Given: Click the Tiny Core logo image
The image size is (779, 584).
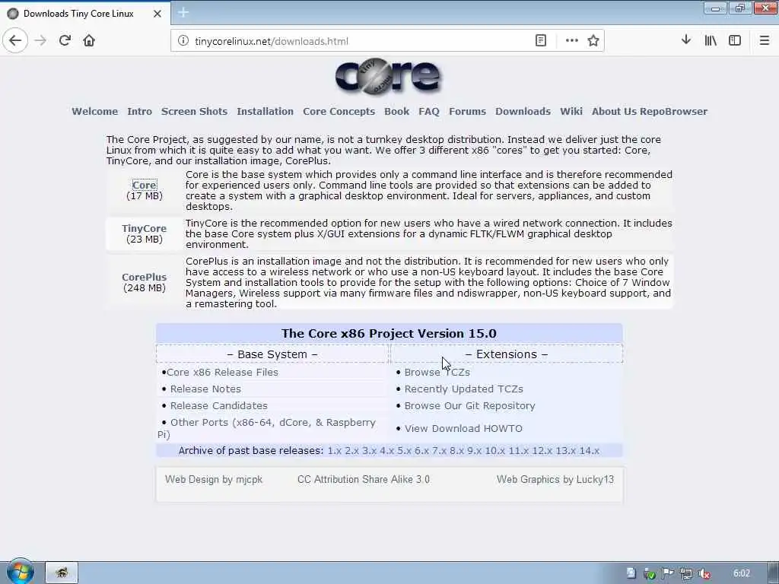Looking at the screenshot, I should point(388,77).
